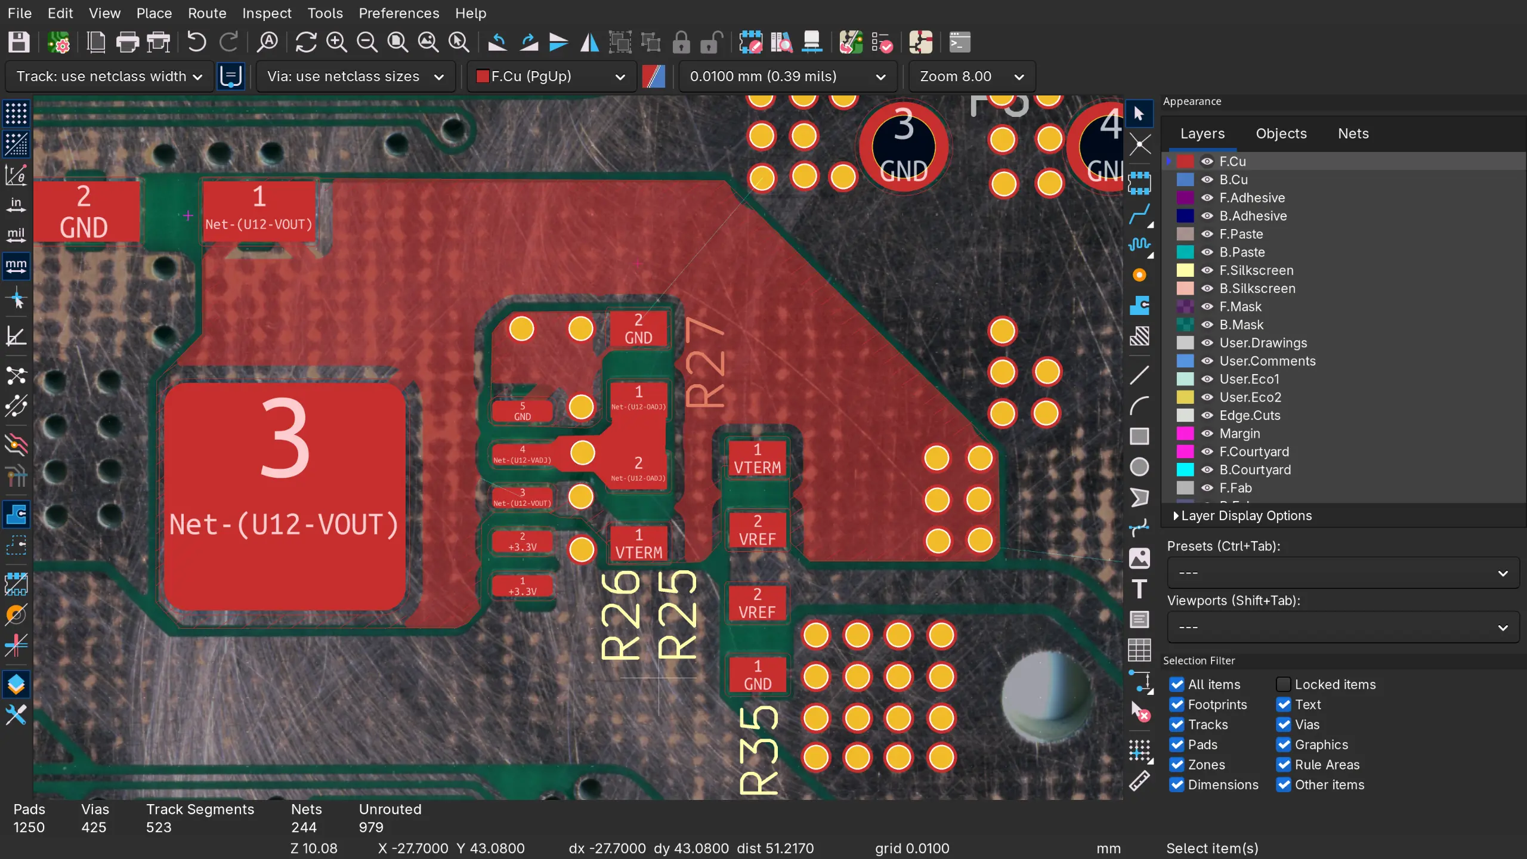The width and height of the screenshot is (1527, 859).
Task: Open the scripting console icon
Action: (959, 42)
